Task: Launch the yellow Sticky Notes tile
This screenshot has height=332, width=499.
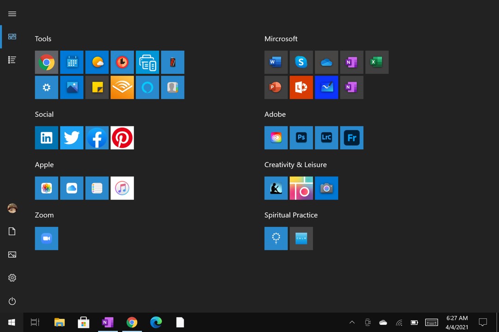Action: tap(97, 87)
